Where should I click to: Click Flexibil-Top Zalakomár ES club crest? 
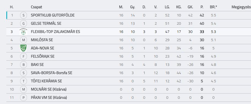[x=23, y=32]
